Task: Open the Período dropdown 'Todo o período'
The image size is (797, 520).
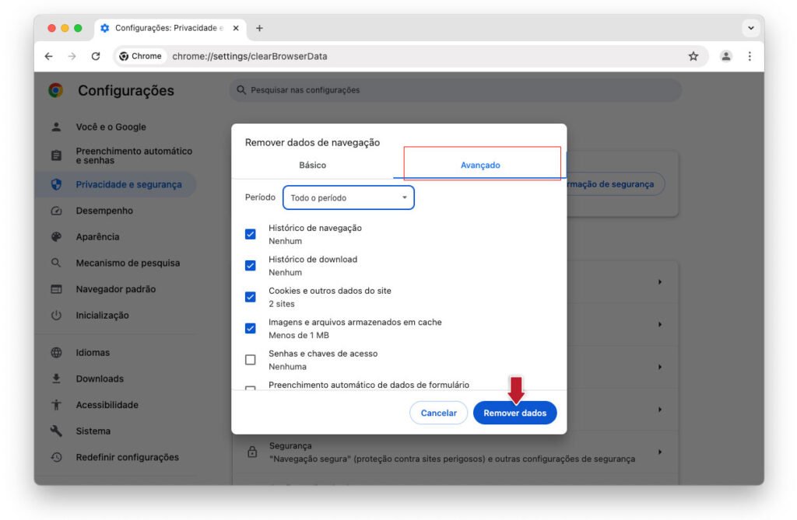Action: point(349,197)
